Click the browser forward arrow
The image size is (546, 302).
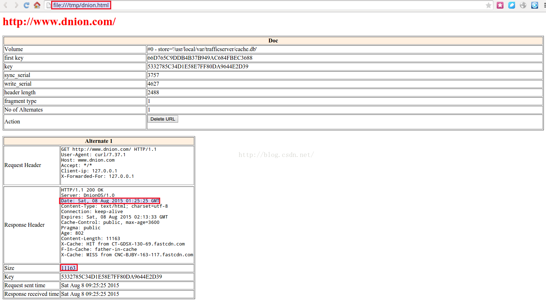tap(16, 5)
